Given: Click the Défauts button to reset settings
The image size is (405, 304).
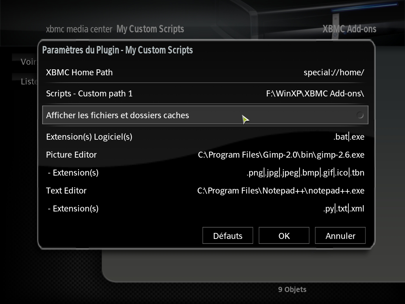Looking at the screenshot, I should pos(227,235).
